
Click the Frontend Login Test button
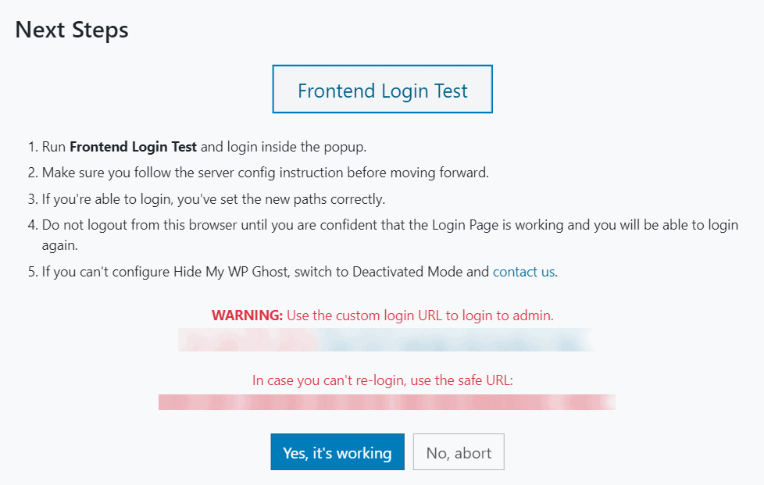382,91
